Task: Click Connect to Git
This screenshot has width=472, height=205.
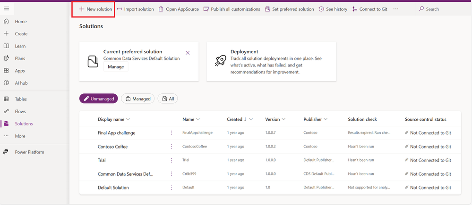Action: (x=369, y=9)
